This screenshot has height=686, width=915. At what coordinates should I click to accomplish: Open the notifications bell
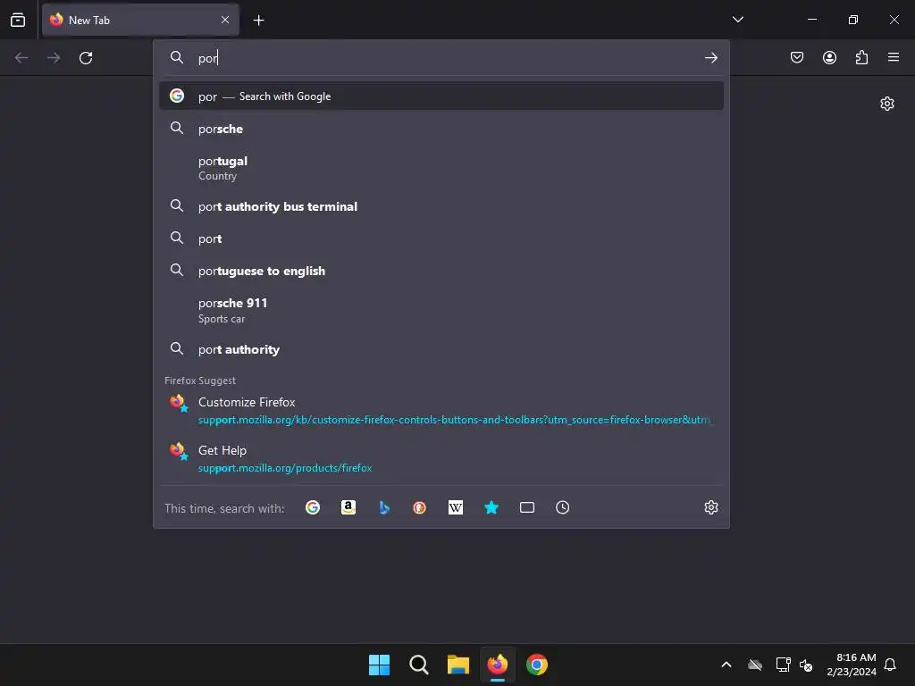[x=891, y=665]
